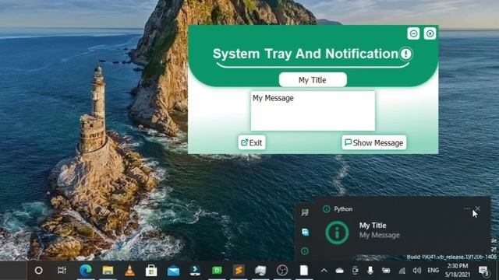Click the Meet Now tray icon
The image size is (499, 280).
point(356,271)
